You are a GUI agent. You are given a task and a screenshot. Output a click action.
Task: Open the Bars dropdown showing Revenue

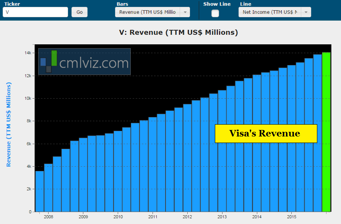click(x=152, y=12)
